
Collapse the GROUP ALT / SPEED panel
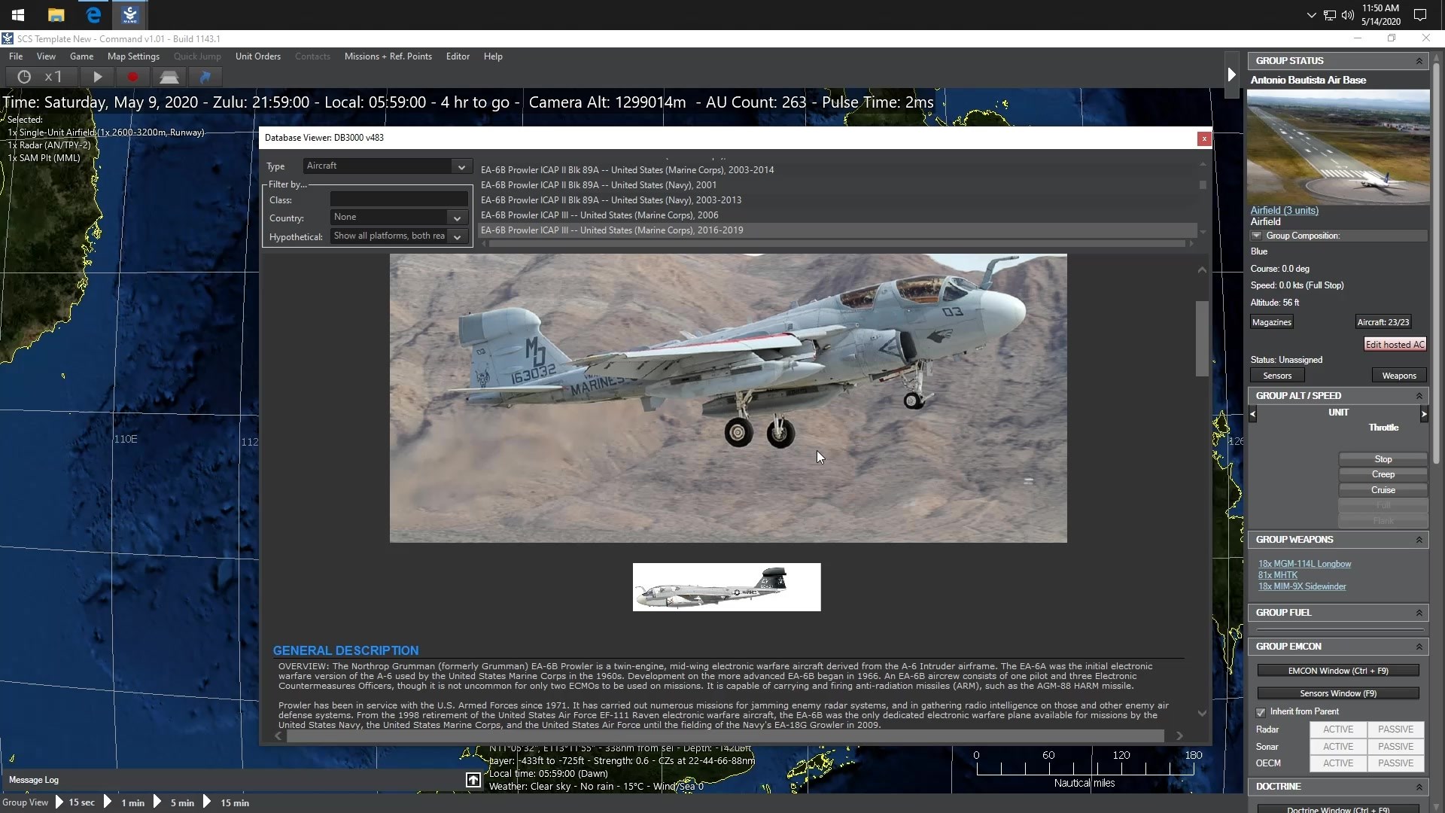tap(1419, 396)
